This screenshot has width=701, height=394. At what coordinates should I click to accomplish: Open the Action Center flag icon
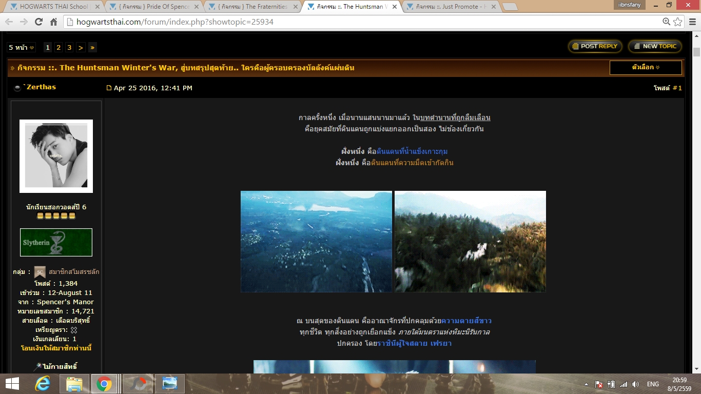[x=598, y=384]
